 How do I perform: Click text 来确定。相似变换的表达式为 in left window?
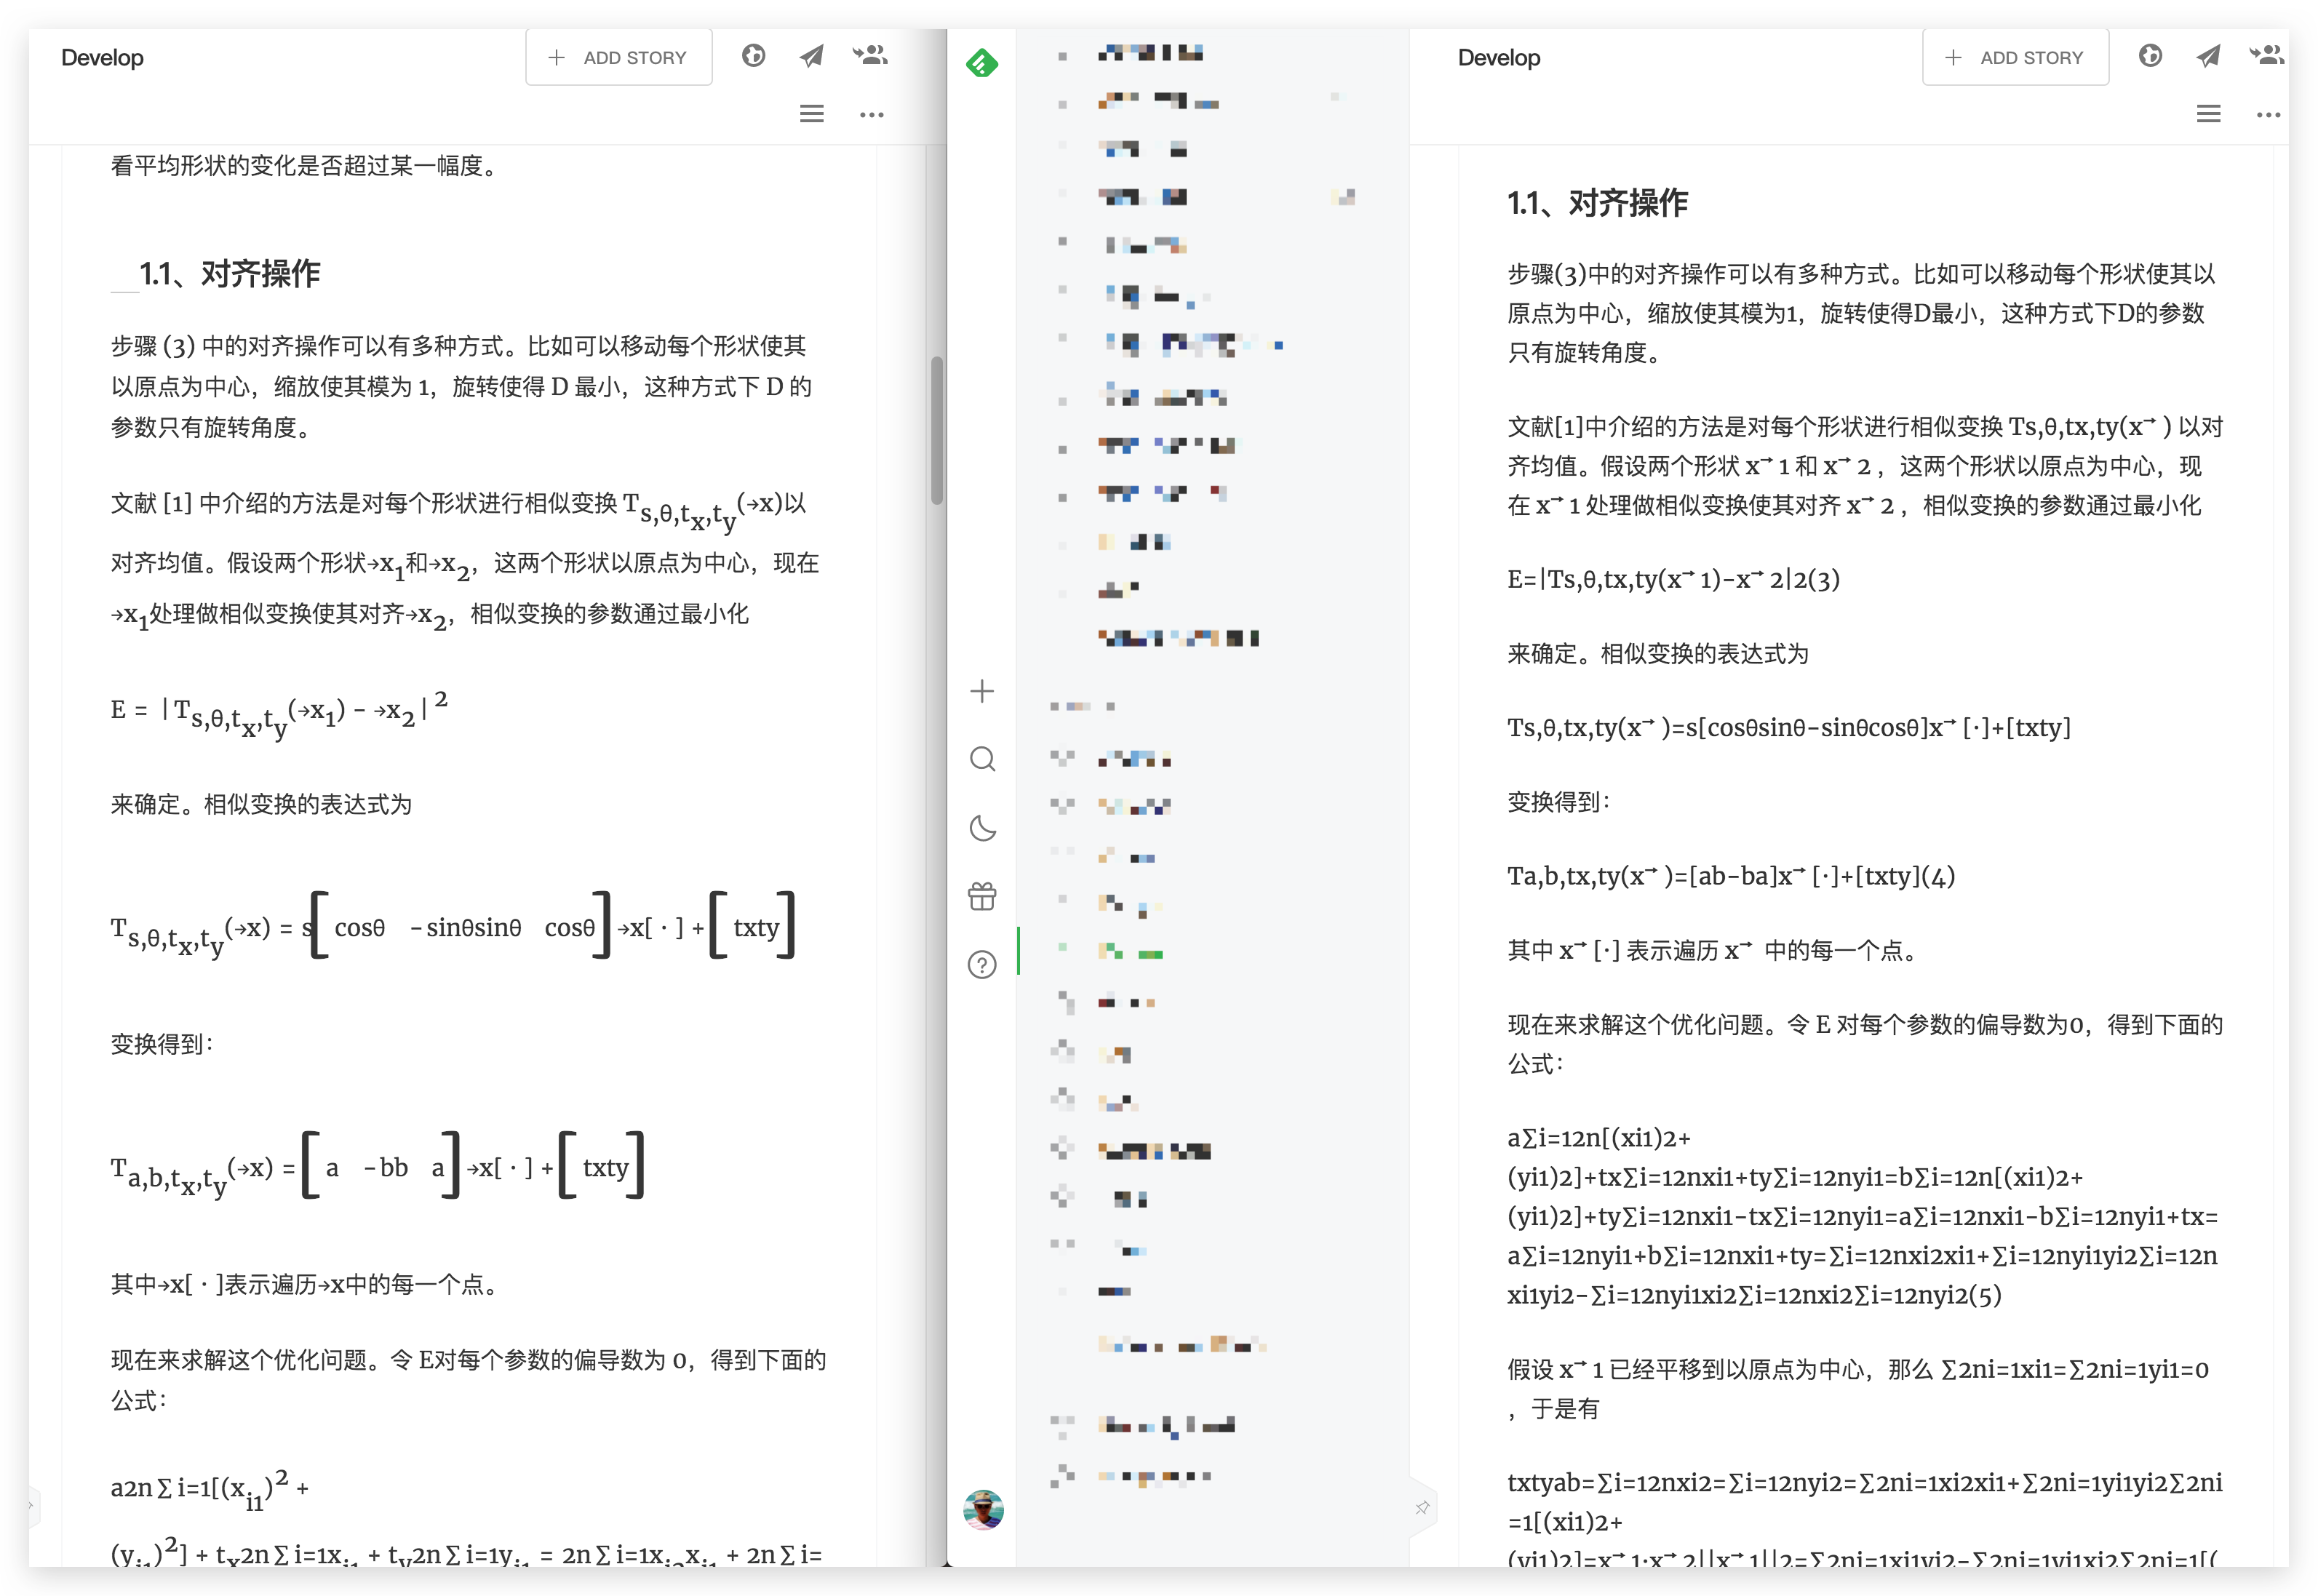point(261,804)
